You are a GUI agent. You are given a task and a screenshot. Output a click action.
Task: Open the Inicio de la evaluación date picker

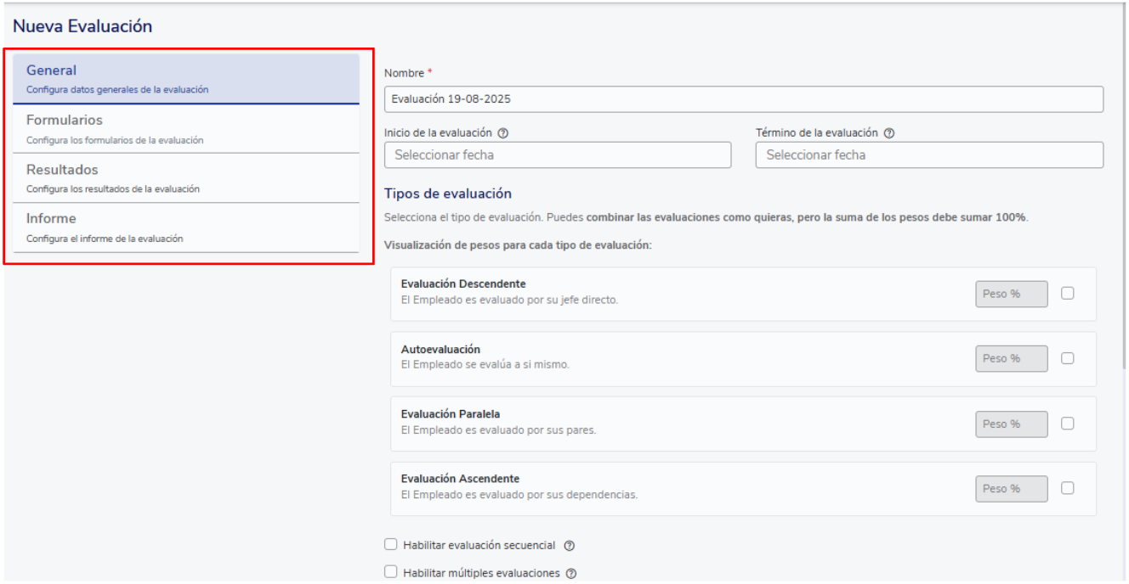557,155
